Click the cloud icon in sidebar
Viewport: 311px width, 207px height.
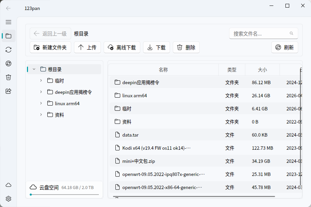point(8,185)
